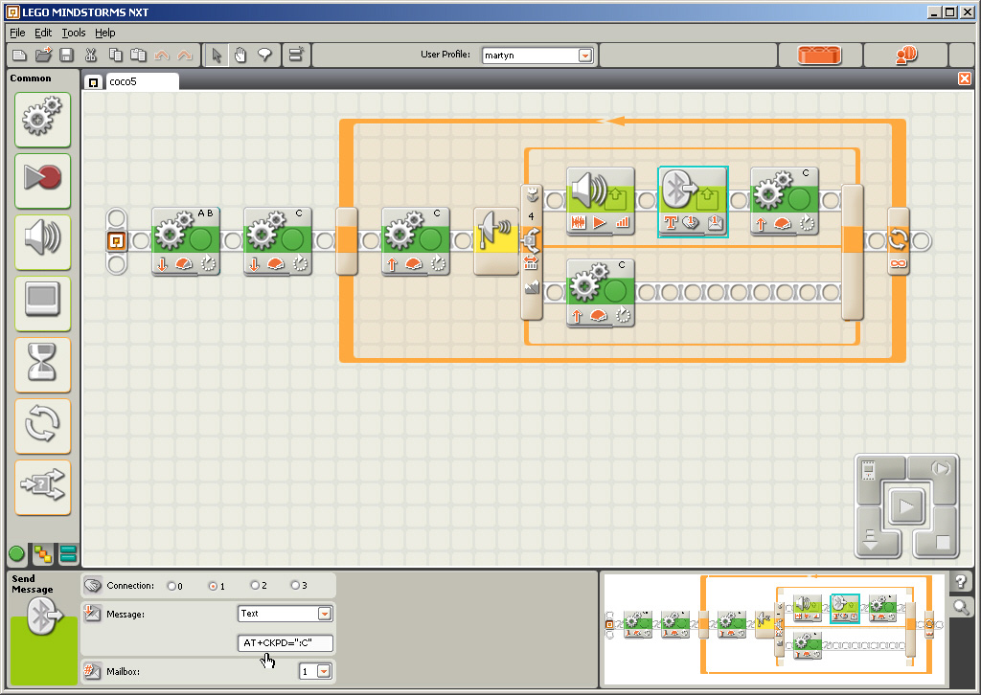Open the Mailbox number dropdown
Viewport: 981px width, 695px height.
click(324, 671)
